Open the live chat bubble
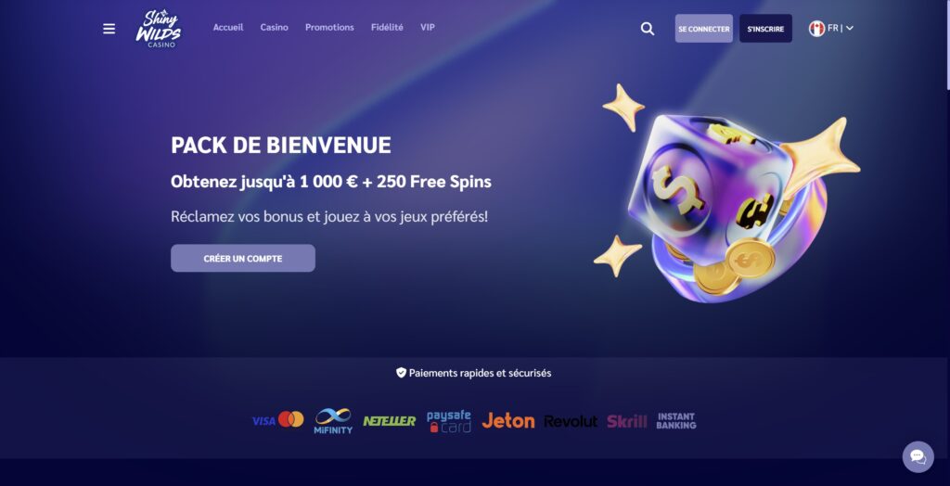Screen dimensions: 950x486 coord(918,457)
